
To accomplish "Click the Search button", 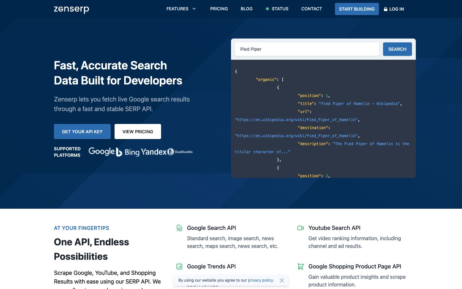I will (x=397, y=49).
